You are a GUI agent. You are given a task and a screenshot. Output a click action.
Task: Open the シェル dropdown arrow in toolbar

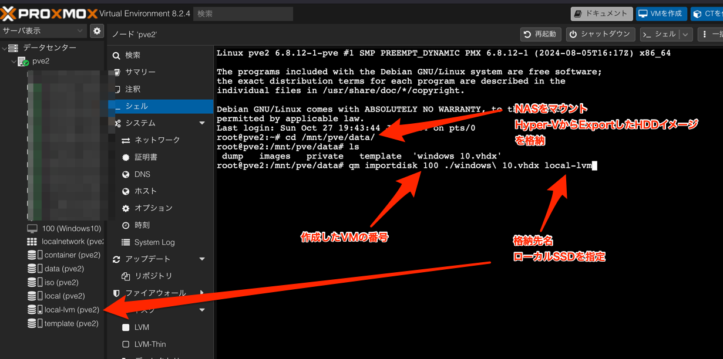coord(685,35)
